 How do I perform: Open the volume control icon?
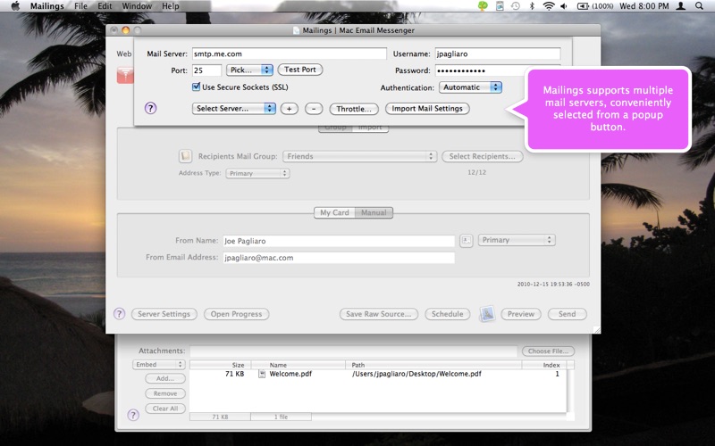564,6
